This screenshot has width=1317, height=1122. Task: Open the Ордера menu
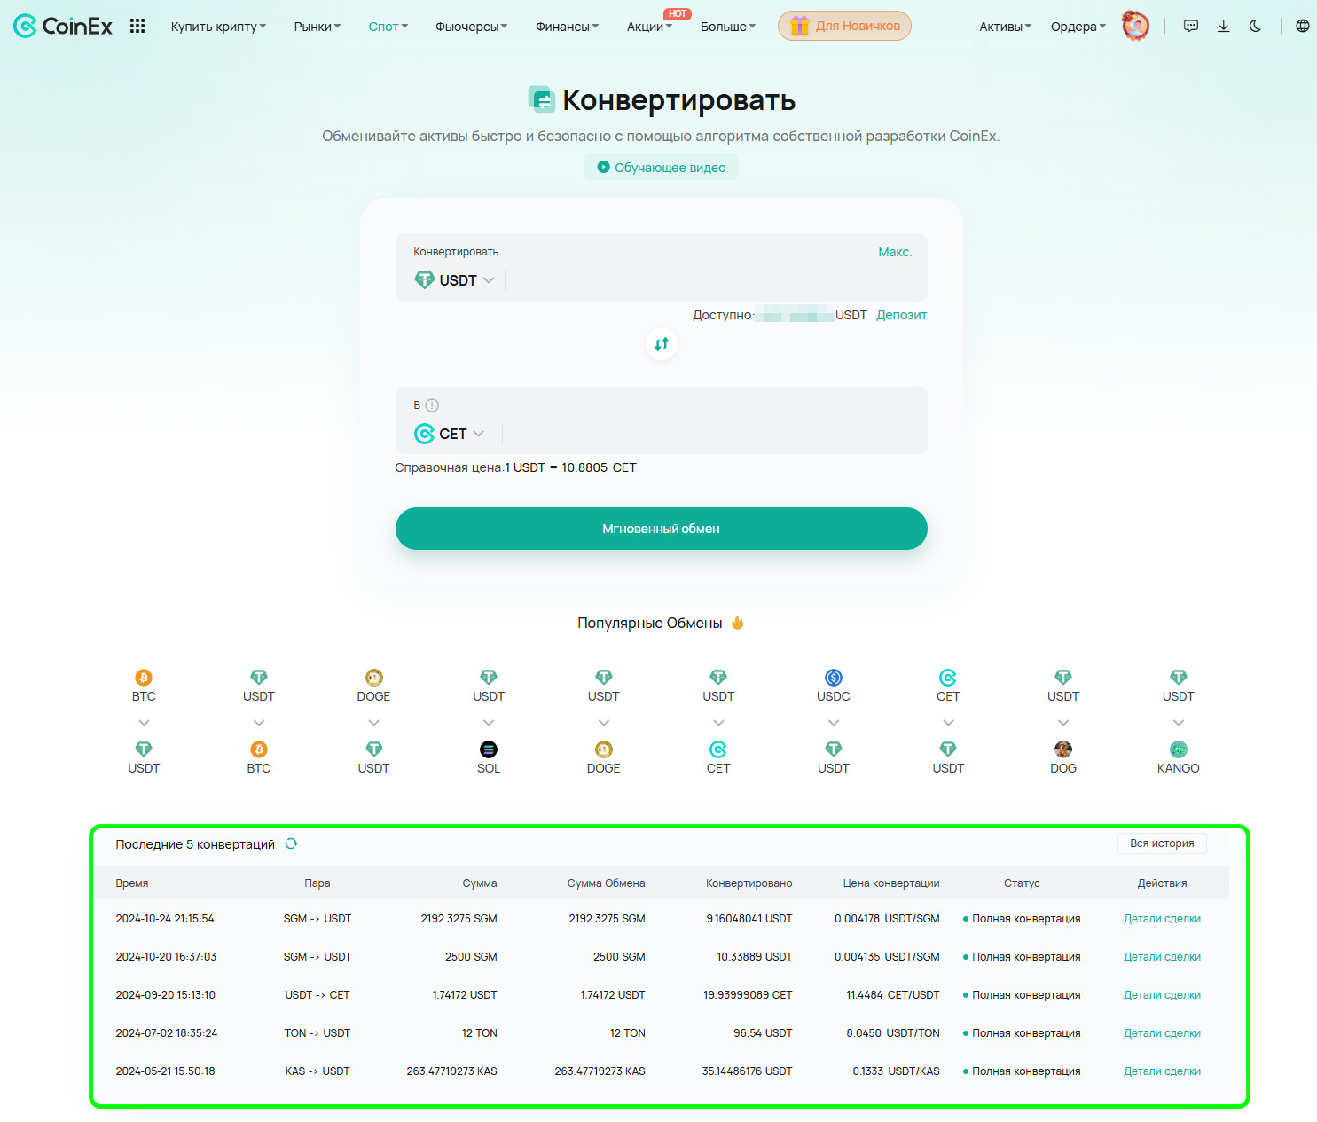tap(1078, 27)
